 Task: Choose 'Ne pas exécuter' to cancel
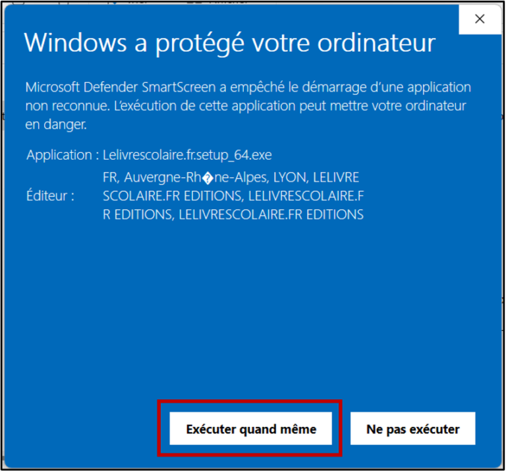412,428
